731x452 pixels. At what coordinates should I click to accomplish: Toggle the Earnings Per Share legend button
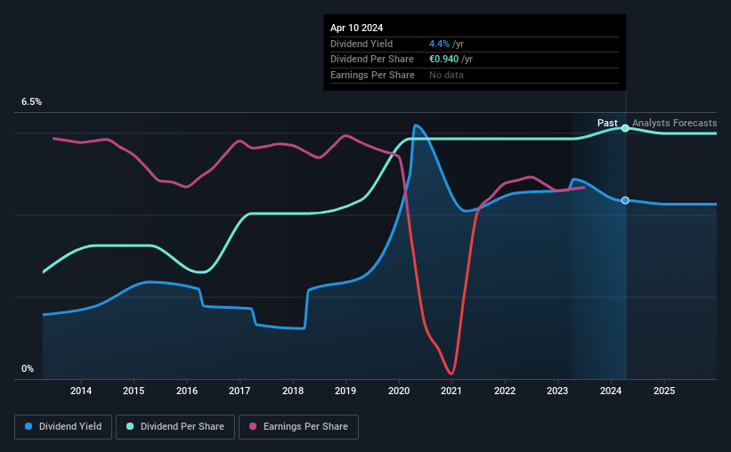(298, 427)
